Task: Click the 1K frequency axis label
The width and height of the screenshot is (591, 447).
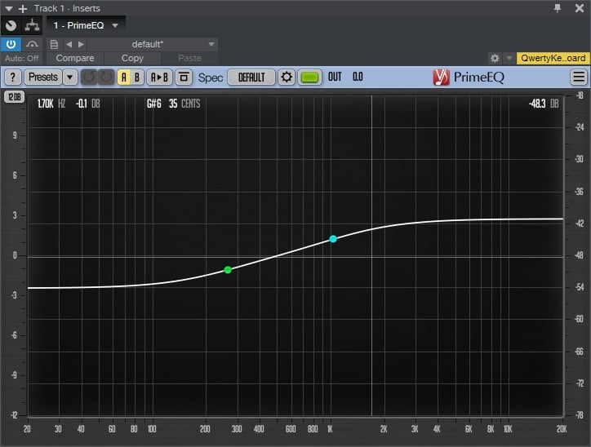Action: coord(330,429)
